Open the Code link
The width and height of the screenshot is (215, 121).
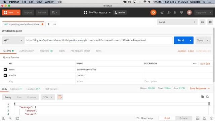pos(191,51)
